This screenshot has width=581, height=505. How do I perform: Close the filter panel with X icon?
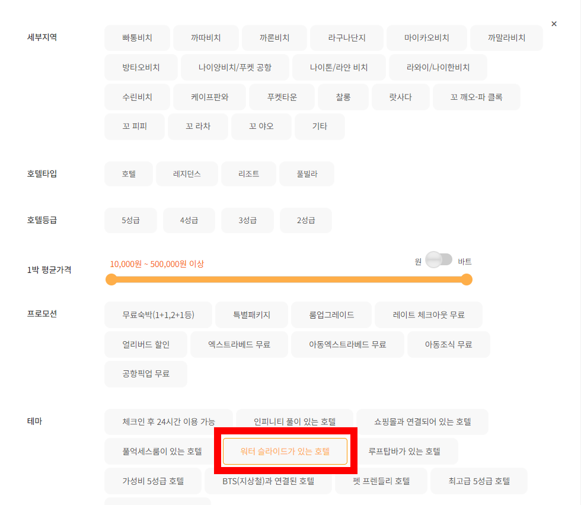click(x=554, y=24)
